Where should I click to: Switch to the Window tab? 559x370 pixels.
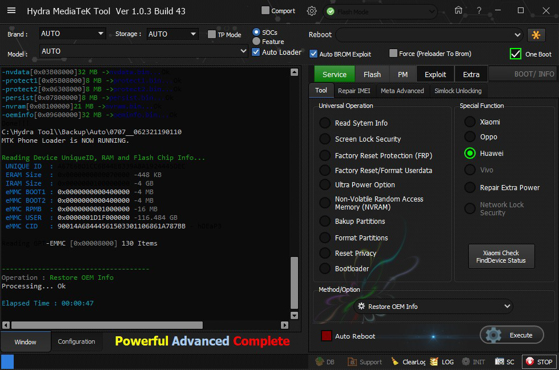point(26,341)
